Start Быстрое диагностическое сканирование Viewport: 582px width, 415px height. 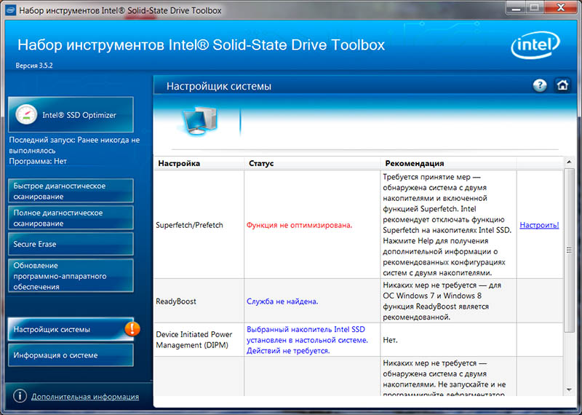coord(71,191)
